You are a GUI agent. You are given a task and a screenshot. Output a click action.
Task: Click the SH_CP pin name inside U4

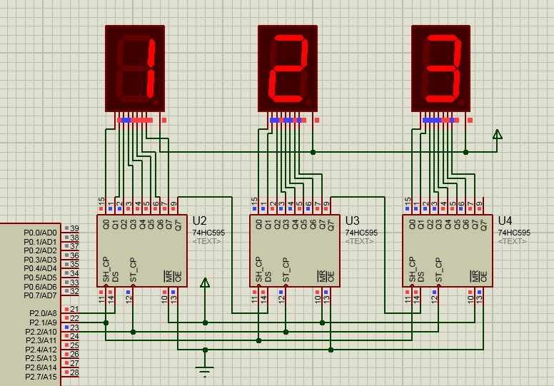click(412, 270)
